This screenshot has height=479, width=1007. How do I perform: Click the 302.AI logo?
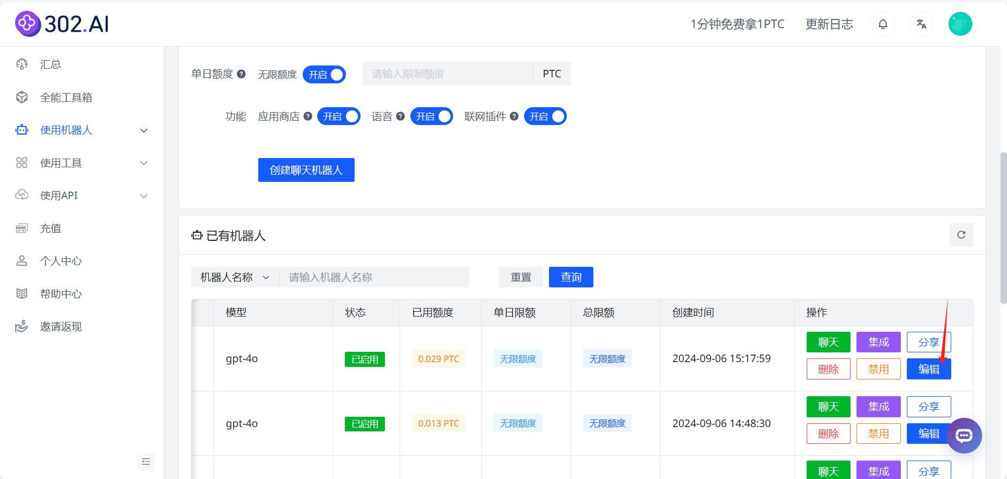coord(62,24)
